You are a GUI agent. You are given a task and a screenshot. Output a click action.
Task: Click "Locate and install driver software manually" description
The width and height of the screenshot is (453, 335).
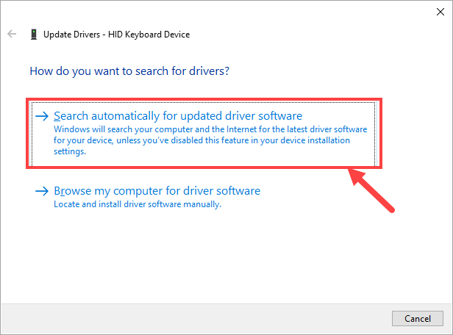tap(138, 204)
